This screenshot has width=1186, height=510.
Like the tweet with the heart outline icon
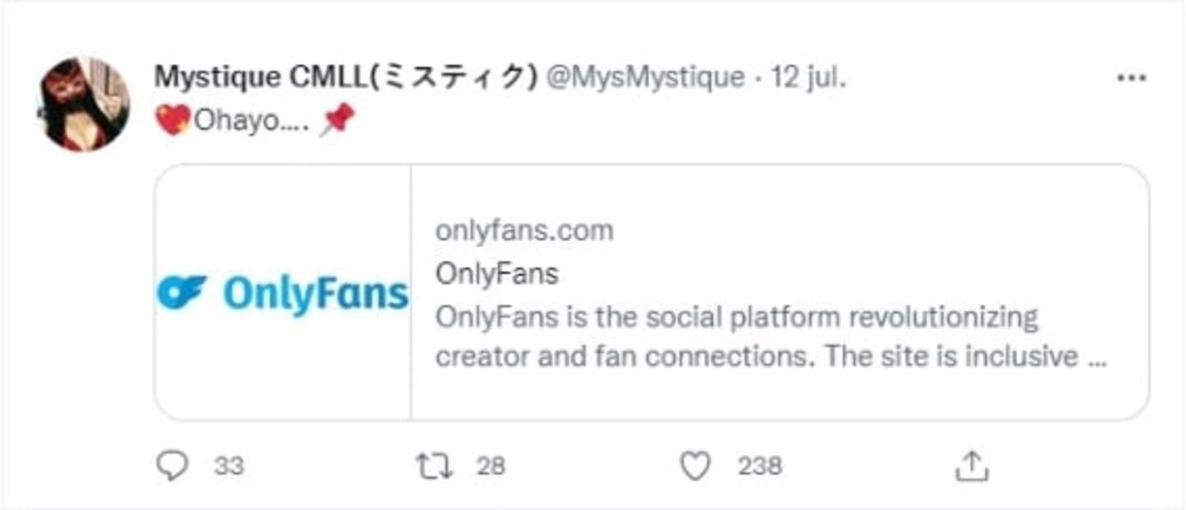pos(695,466)
